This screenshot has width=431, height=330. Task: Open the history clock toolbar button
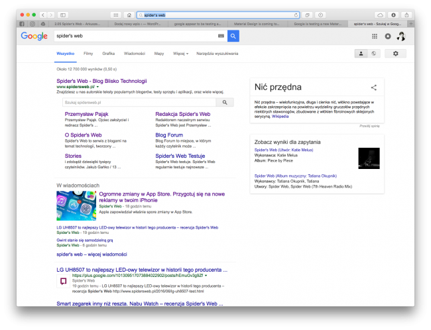coord(320,15)
